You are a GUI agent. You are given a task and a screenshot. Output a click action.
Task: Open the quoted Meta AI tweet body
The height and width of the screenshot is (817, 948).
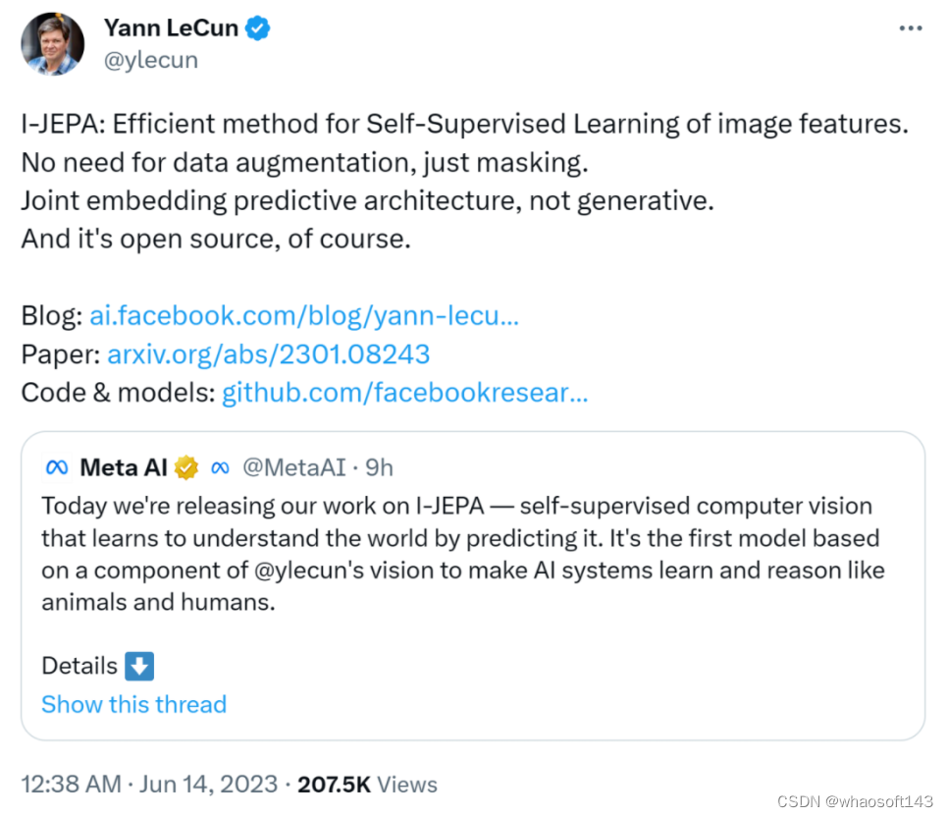(461, 554)
